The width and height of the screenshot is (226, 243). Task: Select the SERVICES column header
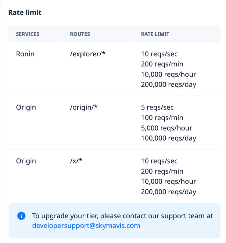click(x=27, y=34)
